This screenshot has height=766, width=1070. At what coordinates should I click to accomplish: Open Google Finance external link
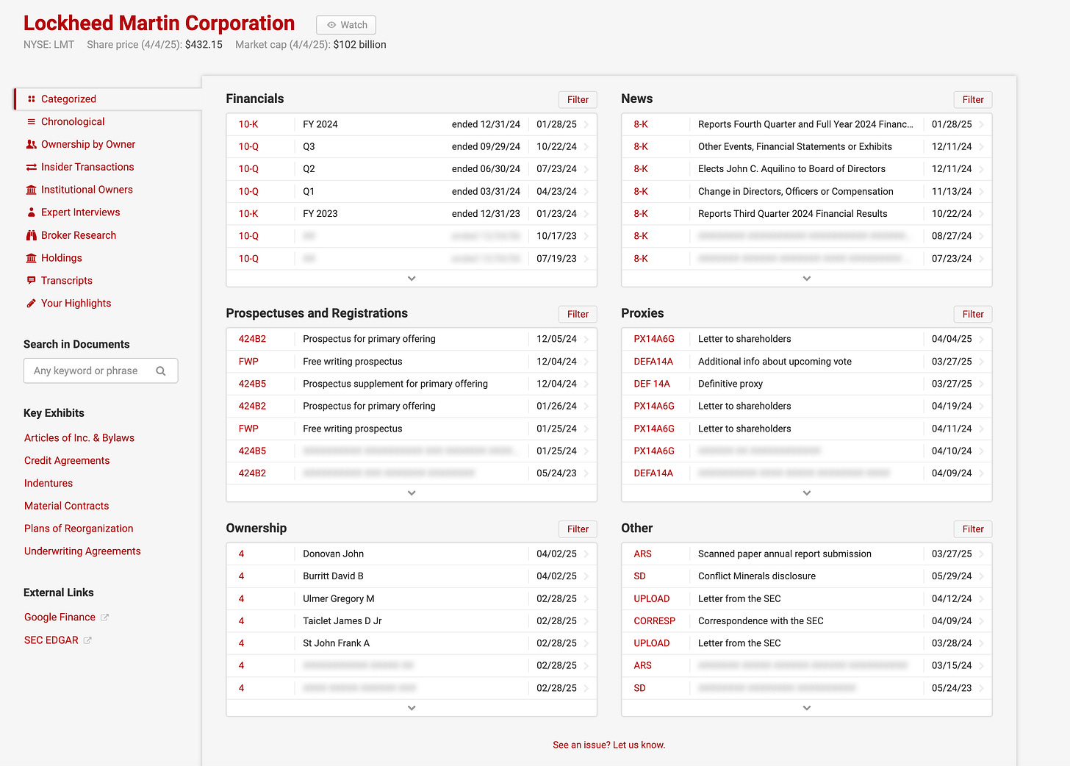(60, 618)
